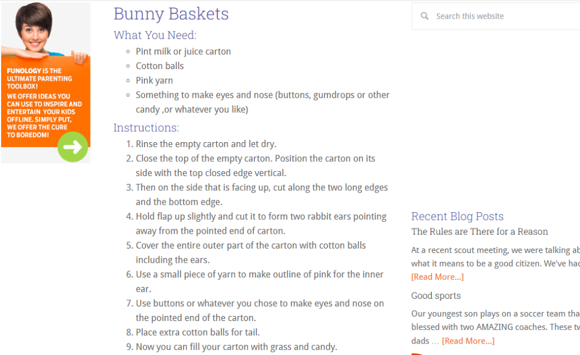Click Read More under Good sports excerpt
This screenshot has height=355, width=580.
(x=468, y=341)
